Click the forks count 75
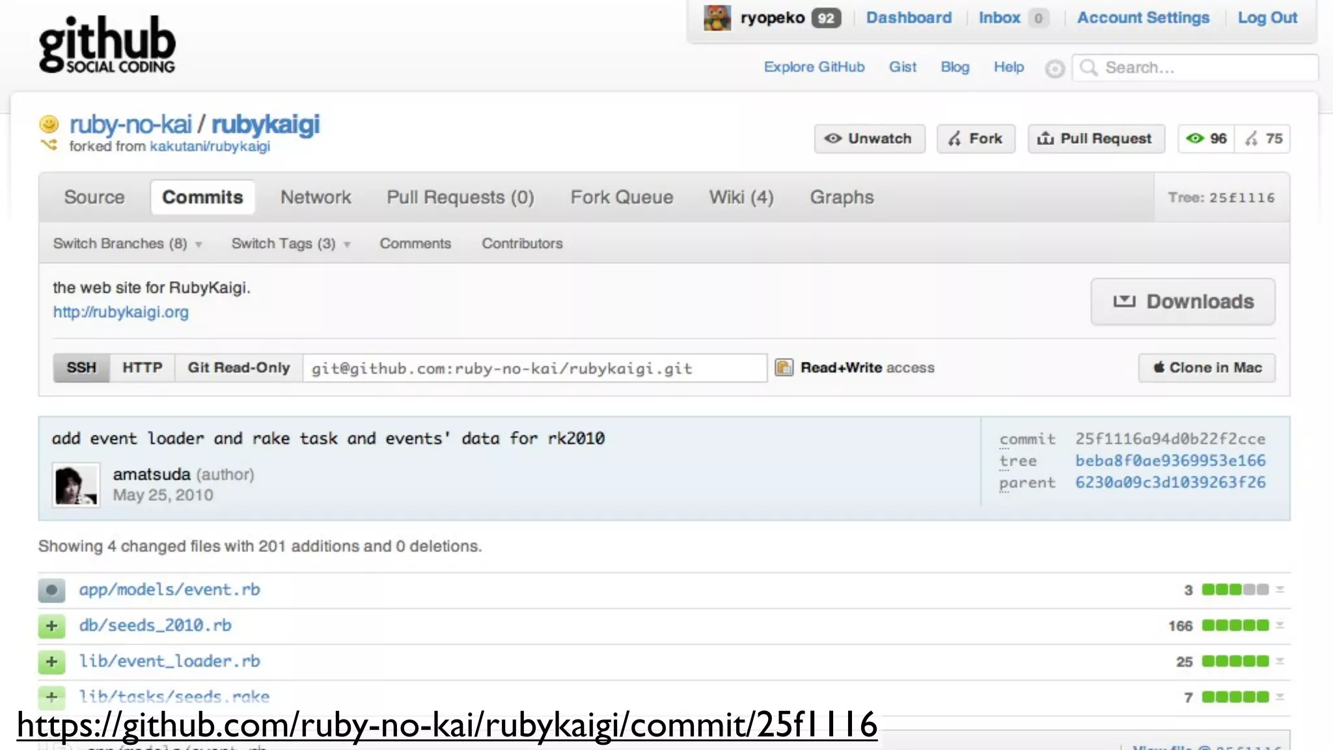 (1262, 139)
